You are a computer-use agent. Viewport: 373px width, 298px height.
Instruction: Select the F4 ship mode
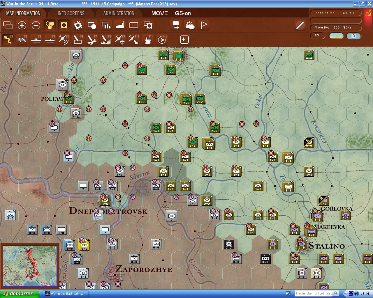(x=50, y=40)
